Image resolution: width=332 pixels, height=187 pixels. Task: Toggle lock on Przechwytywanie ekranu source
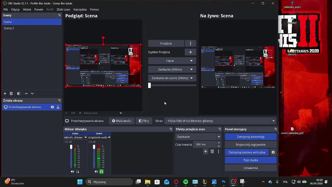(x=58, y=107)
